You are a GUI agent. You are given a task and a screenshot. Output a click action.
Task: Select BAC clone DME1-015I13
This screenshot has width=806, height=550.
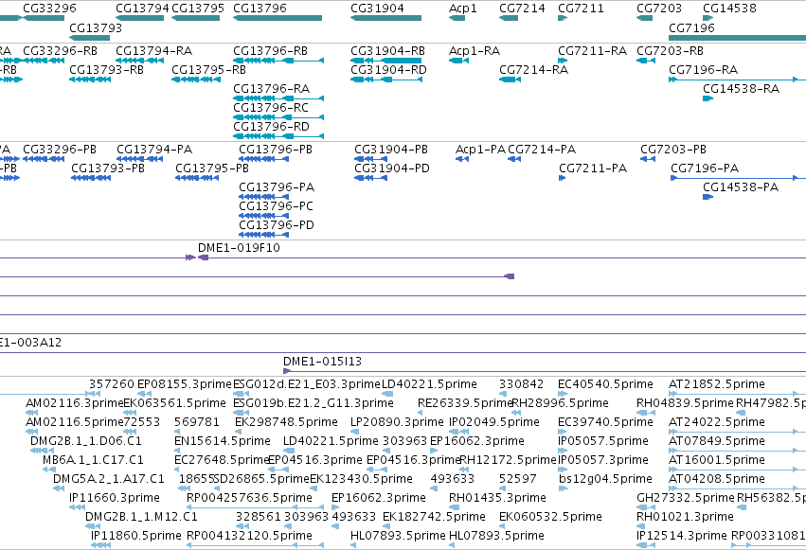322,362
